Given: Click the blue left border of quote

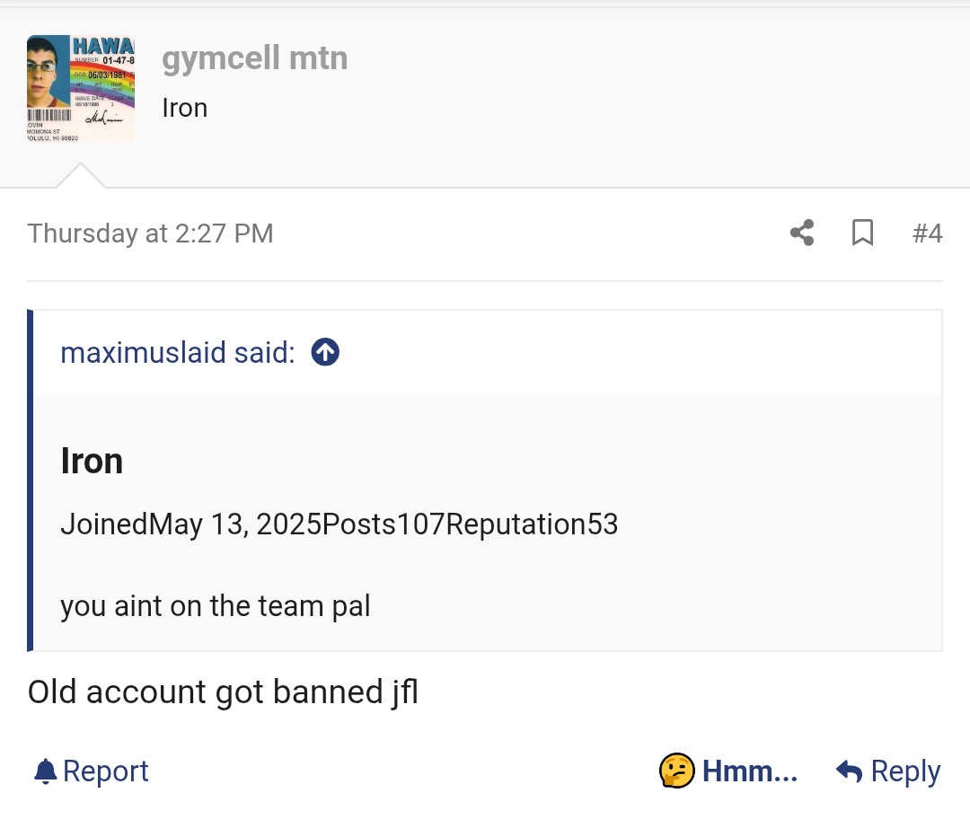Looking at the screenshot, I should 31,480.
